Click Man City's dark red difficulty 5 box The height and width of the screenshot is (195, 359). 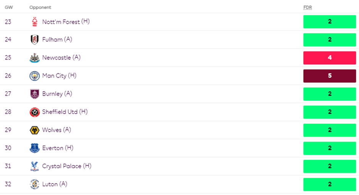coord(330,76)
